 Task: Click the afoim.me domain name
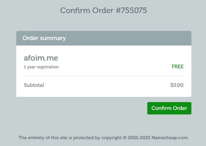coord(41,58)
